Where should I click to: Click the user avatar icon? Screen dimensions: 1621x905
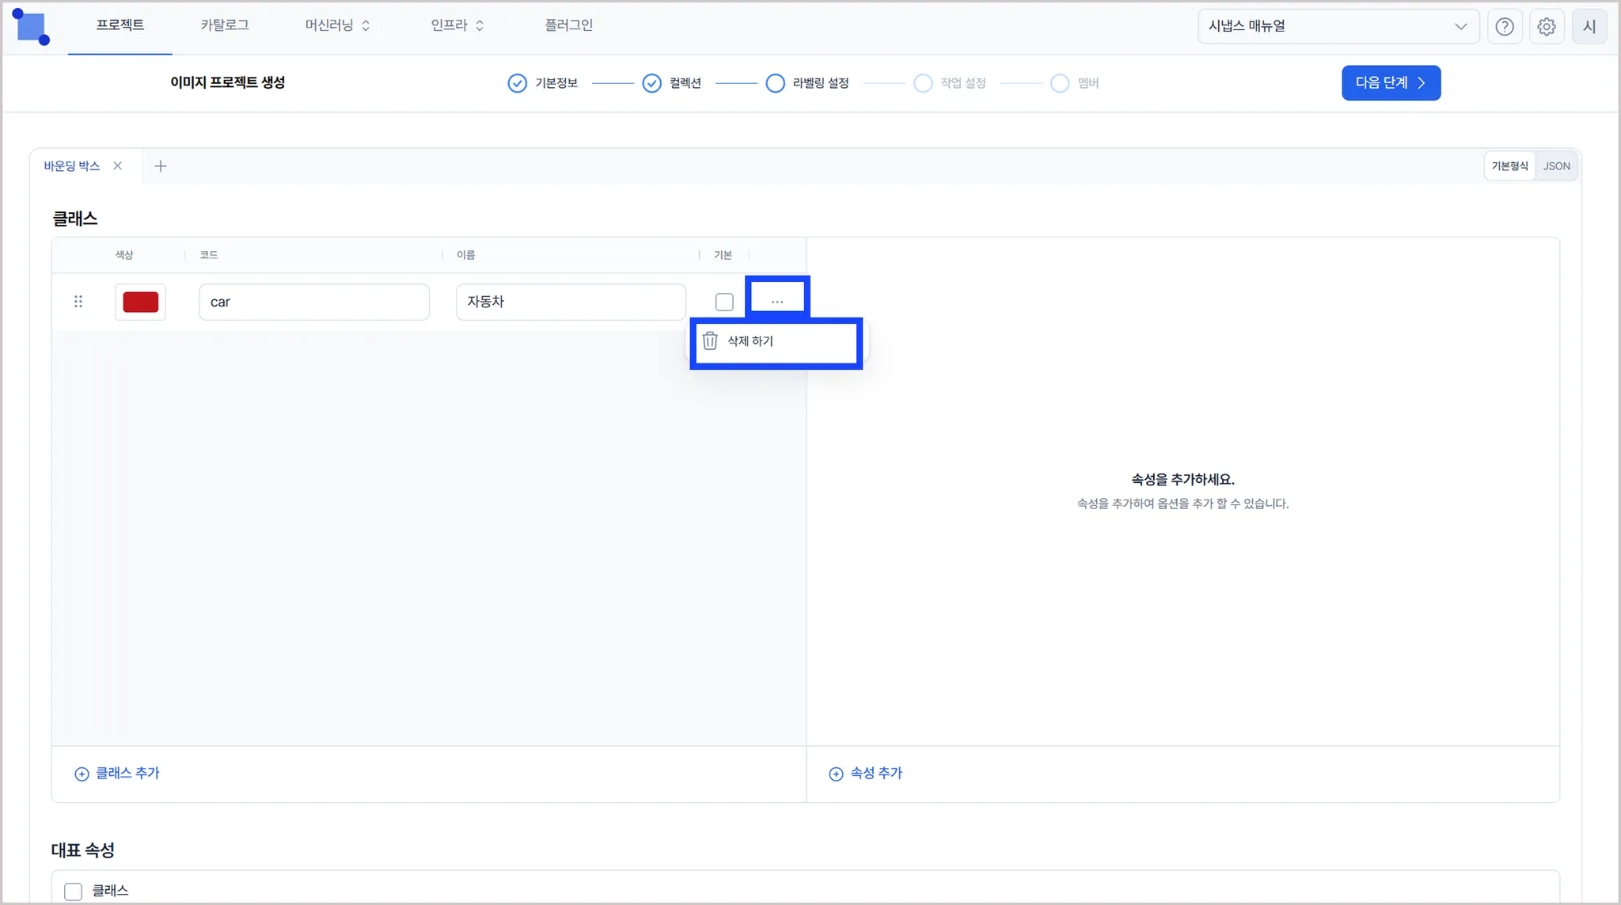pyautogui.click(x=1589, y=27)
